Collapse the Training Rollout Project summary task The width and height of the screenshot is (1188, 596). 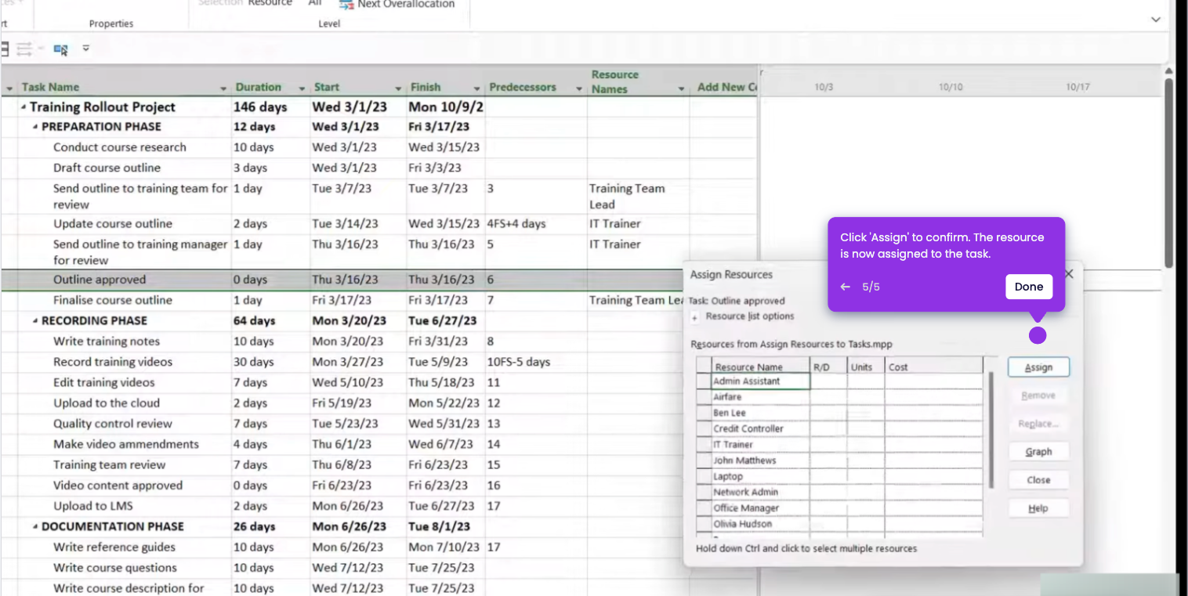click(24, 107)
